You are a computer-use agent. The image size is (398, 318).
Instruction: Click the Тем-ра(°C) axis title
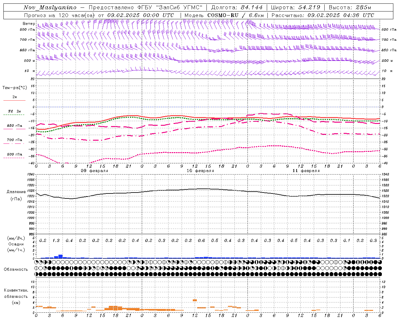(x=15, y=88)
